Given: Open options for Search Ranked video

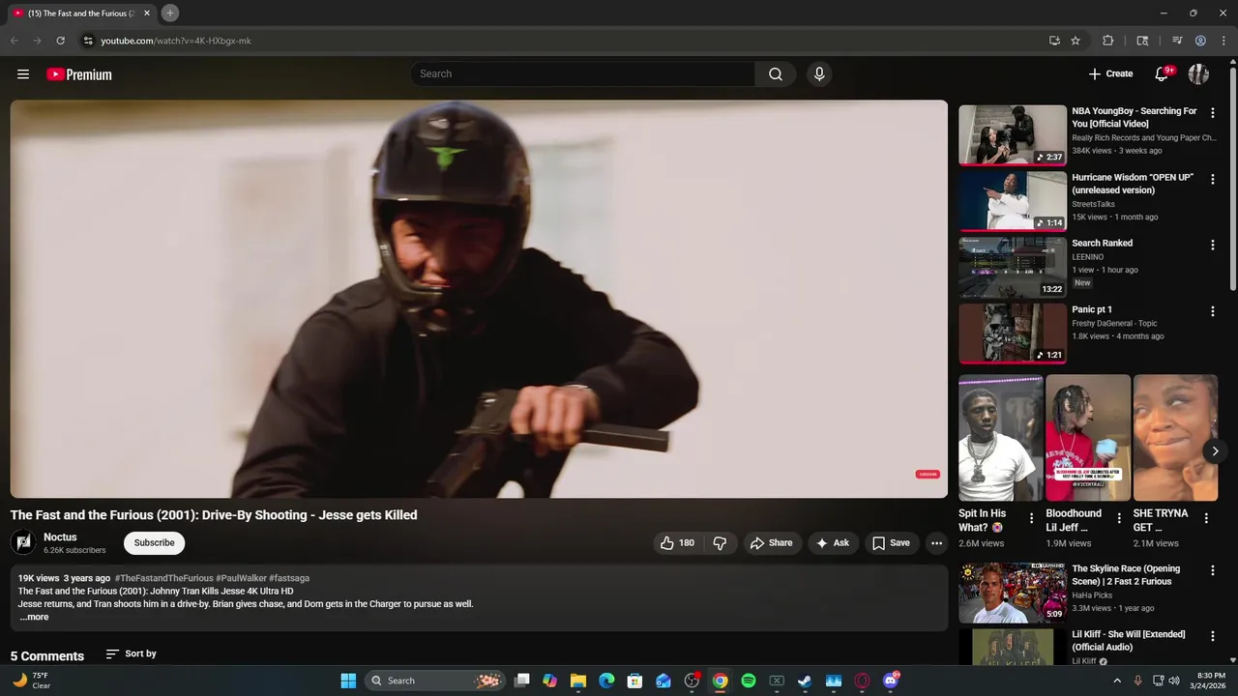Looking at the screenshot, I should [1212, 245].
